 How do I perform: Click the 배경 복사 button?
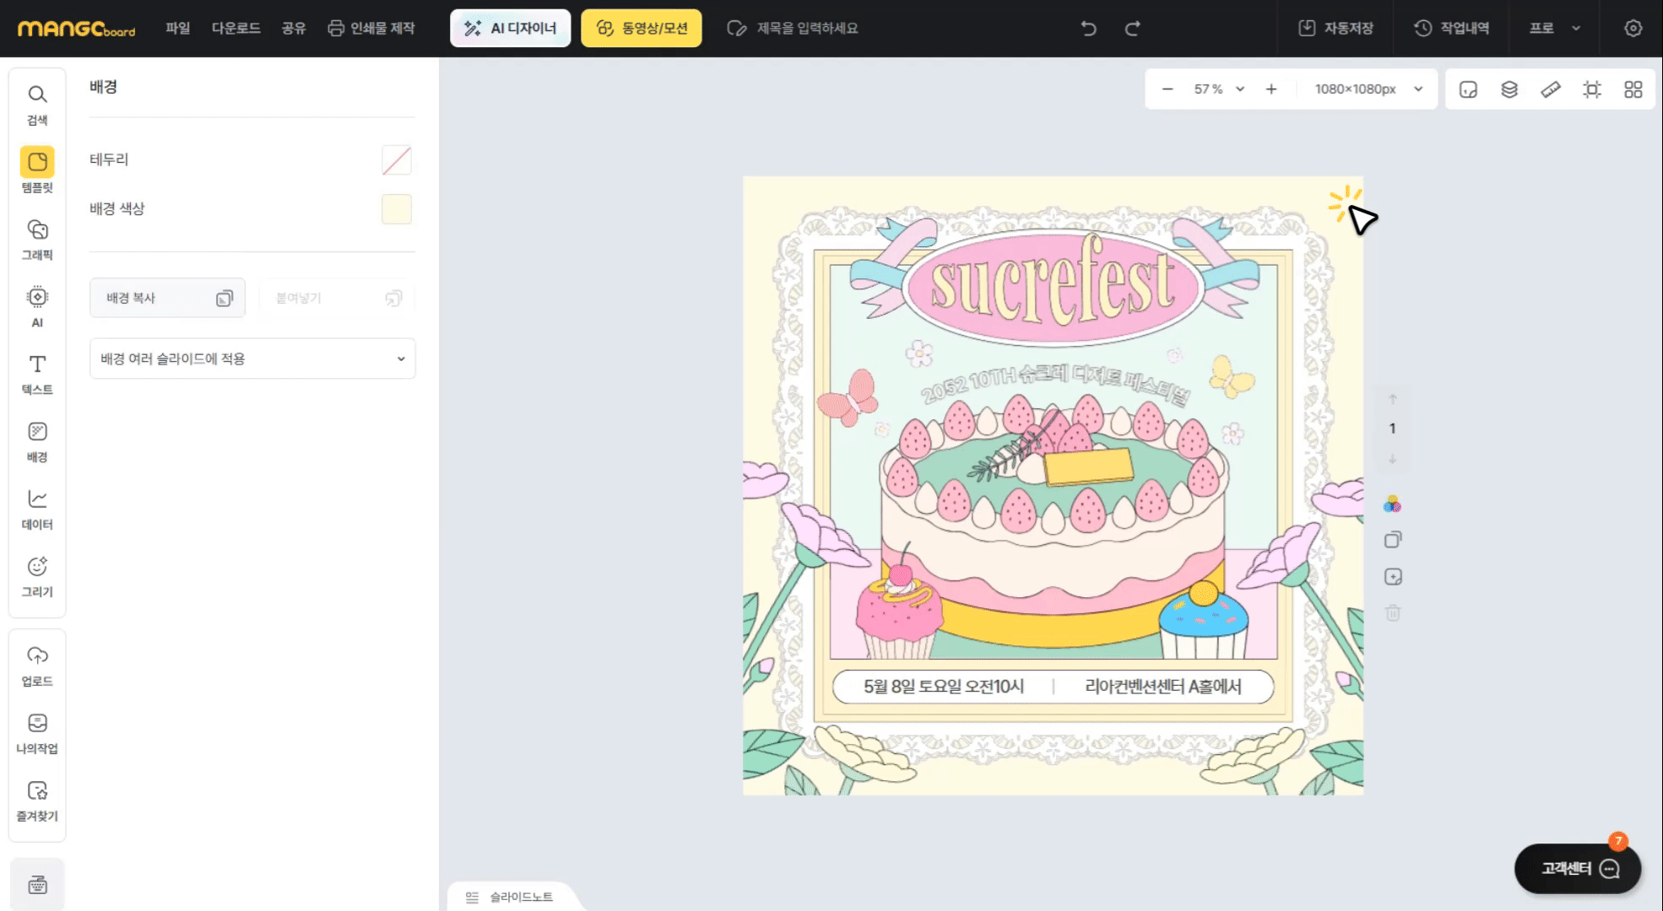[x=167, y=298]
